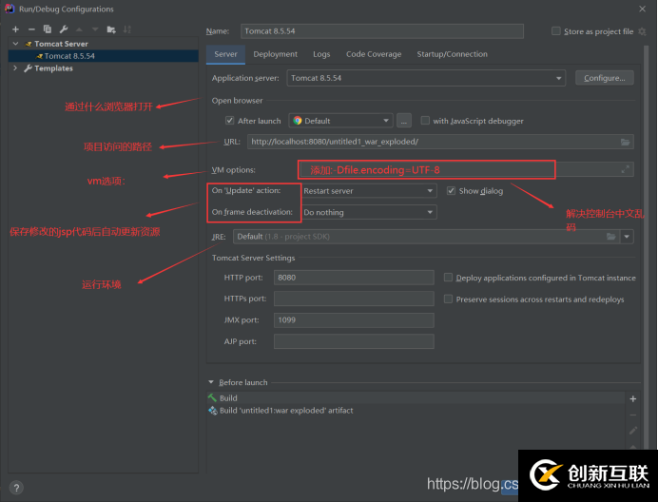Image resolution: width=658 pixels, height=502 pixels.
Task: Open Store as project file gear settings
Action: (642, 31)
